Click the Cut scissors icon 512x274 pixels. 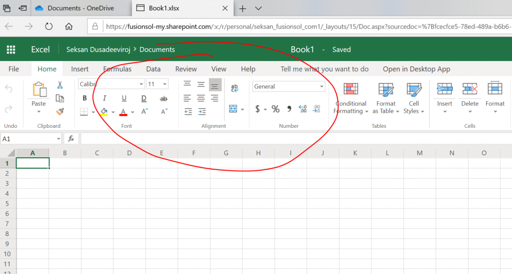[x=60, y=85]
